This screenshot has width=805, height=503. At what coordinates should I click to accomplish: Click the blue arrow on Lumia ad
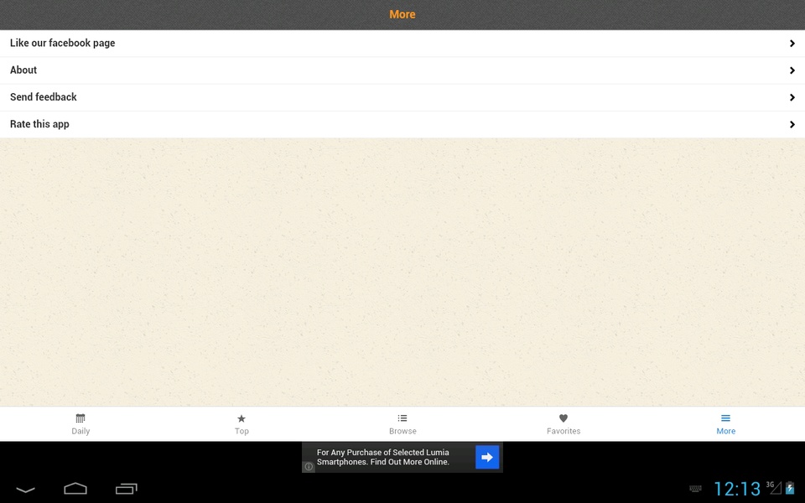click(x=487, y=457)
